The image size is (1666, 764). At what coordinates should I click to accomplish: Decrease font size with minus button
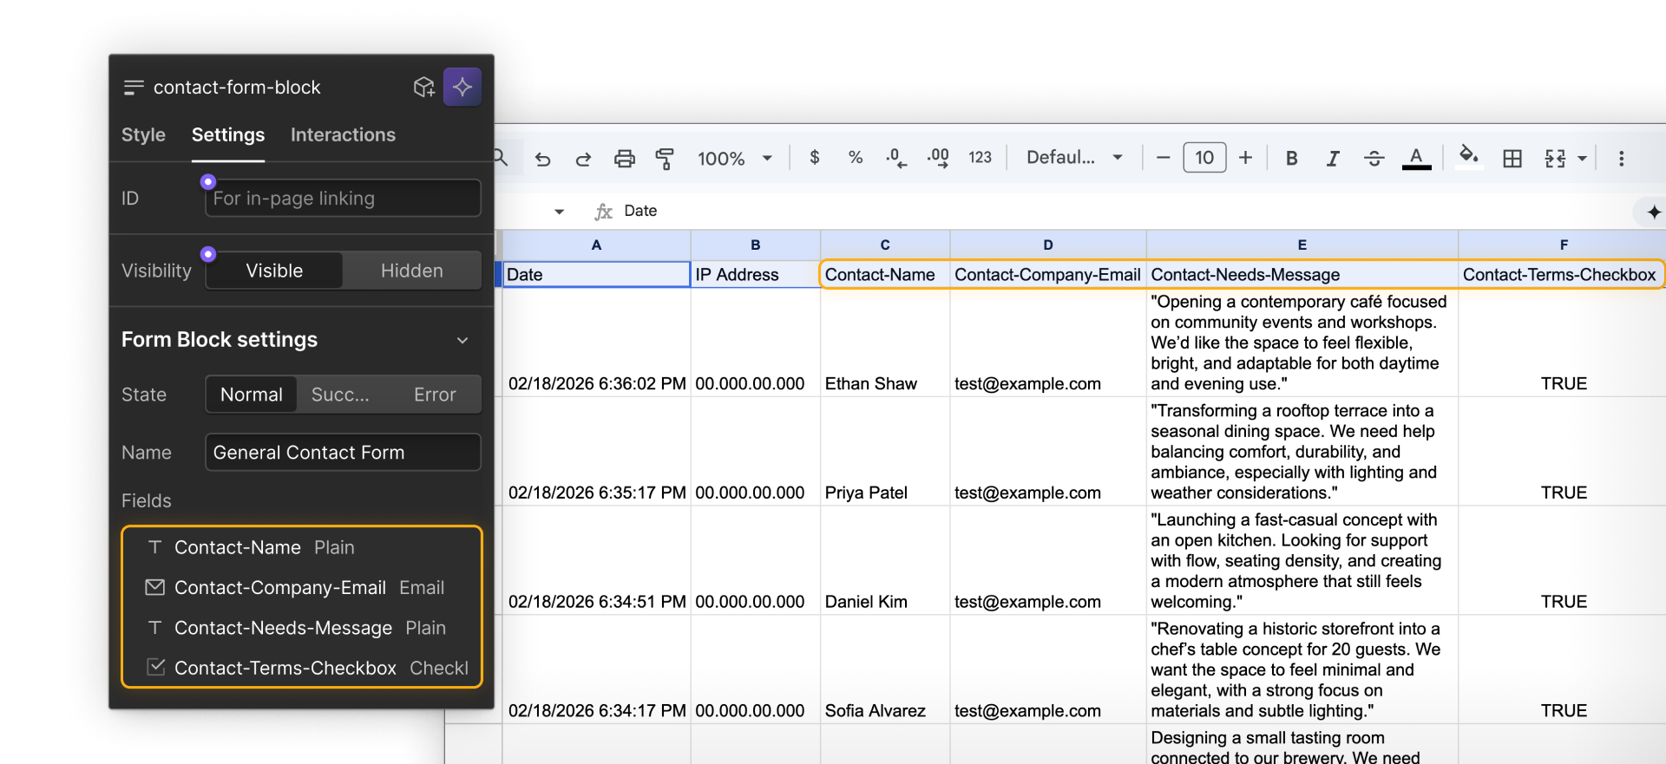point(1164,158)
